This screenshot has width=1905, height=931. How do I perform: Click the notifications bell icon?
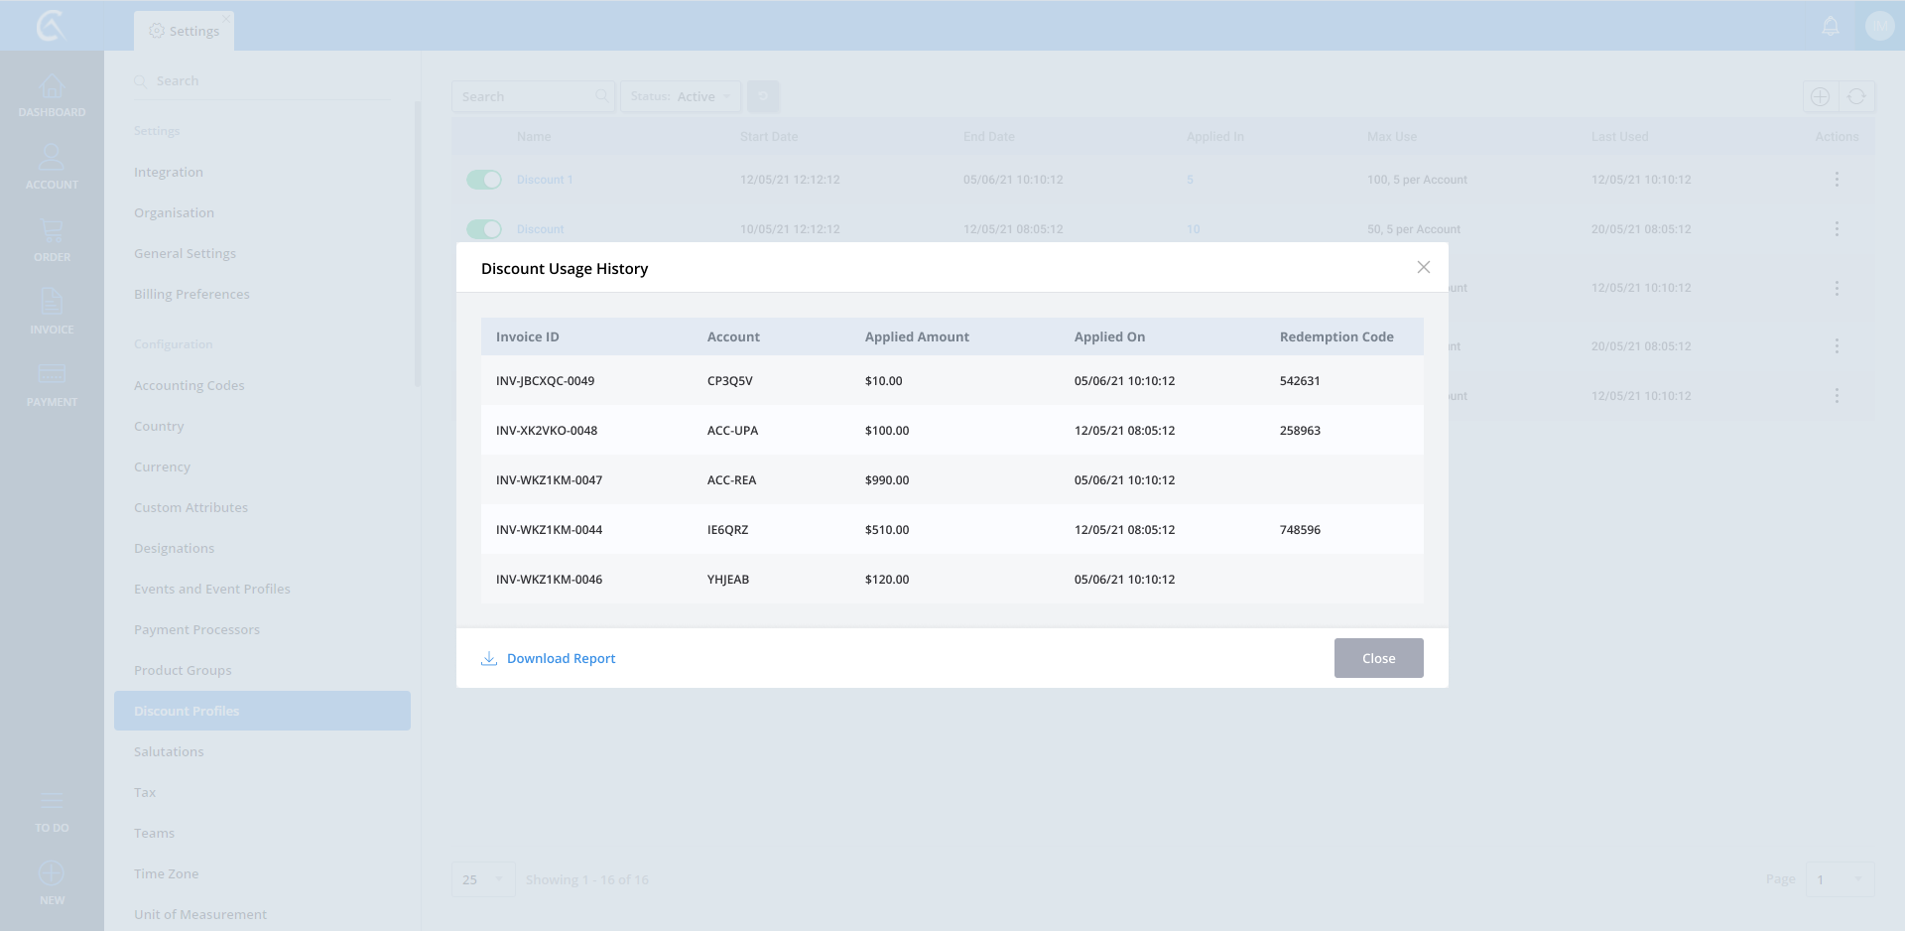coord(1831,26)
